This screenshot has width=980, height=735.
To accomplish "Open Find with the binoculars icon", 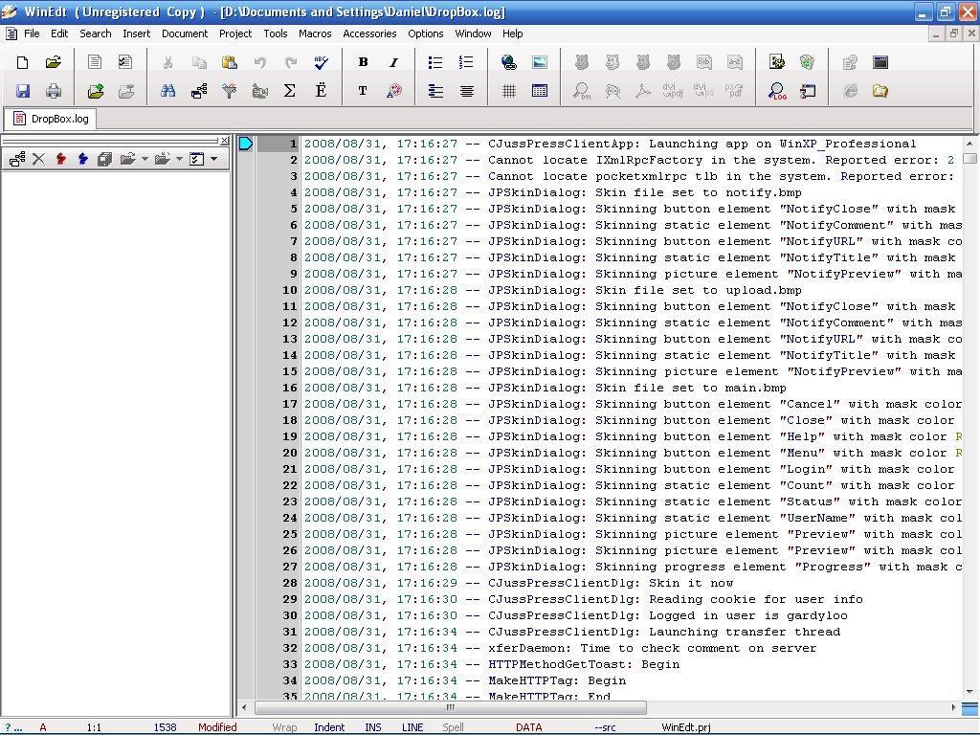I will coord(168,91).
